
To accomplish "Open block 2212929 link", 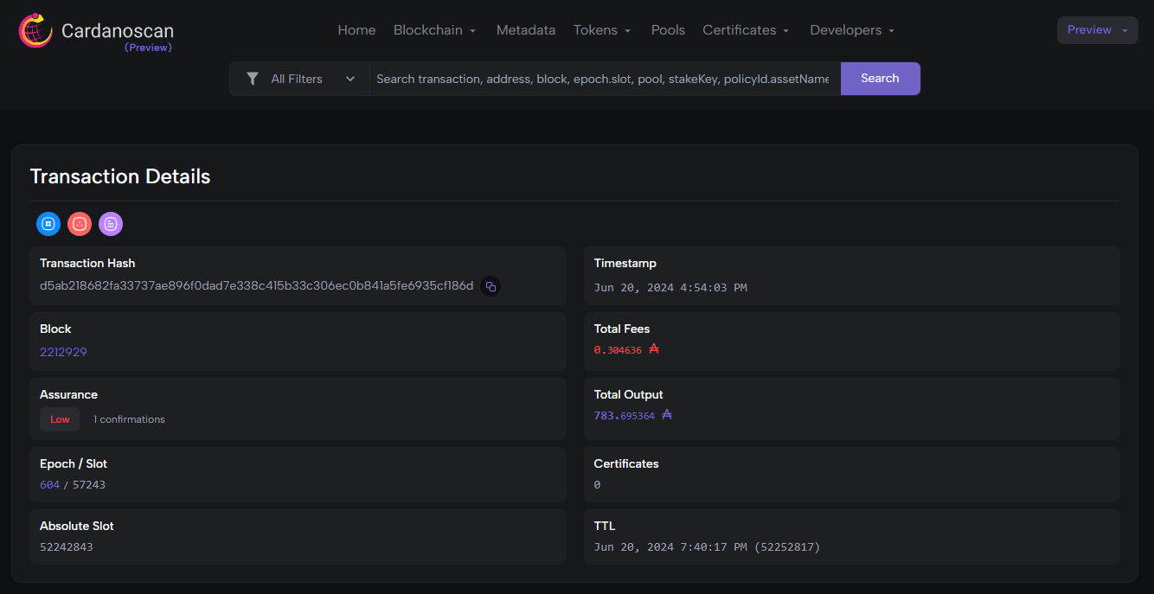I will click(63, 352).
